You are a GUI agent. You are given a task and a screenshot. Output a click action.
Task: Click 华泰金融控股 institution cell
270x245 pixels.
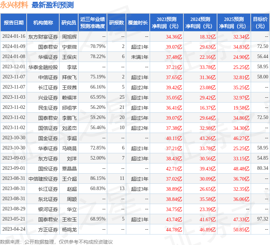click(43, 67)
